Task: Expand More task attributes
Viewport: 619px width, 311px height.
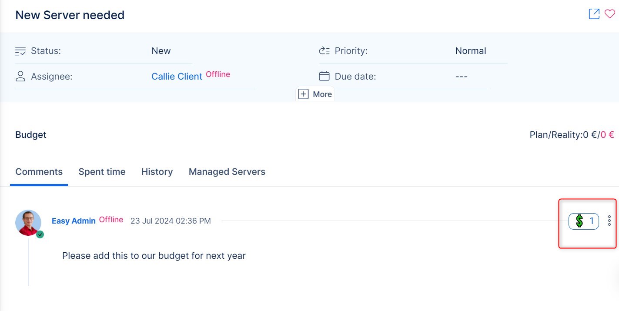Action: pyautogui.click(x=315, y=94)
